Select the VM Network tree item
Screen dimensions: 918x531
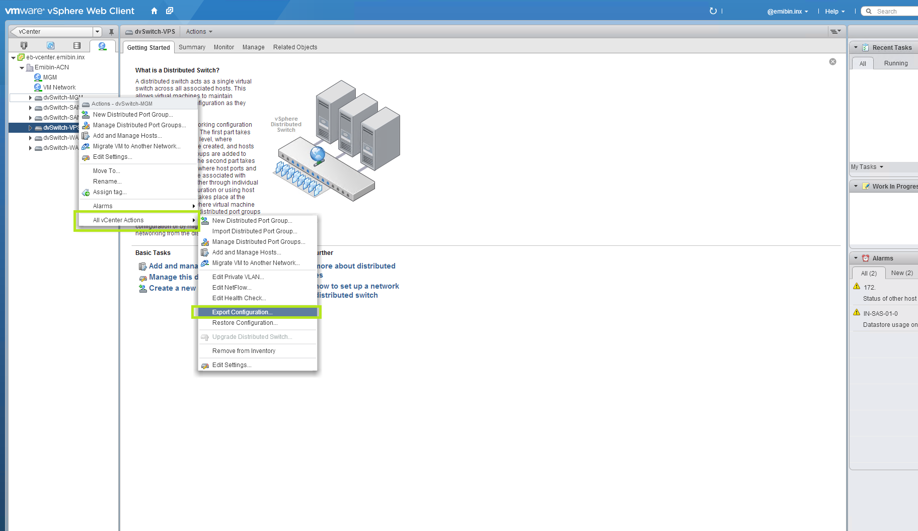click(x=59, y=87)
